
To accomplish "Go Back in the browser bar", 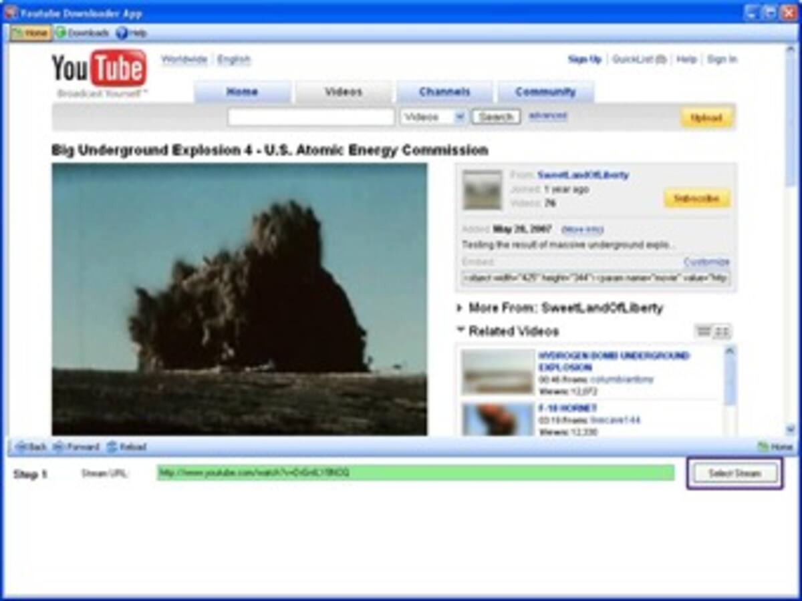I will point(31,447).
